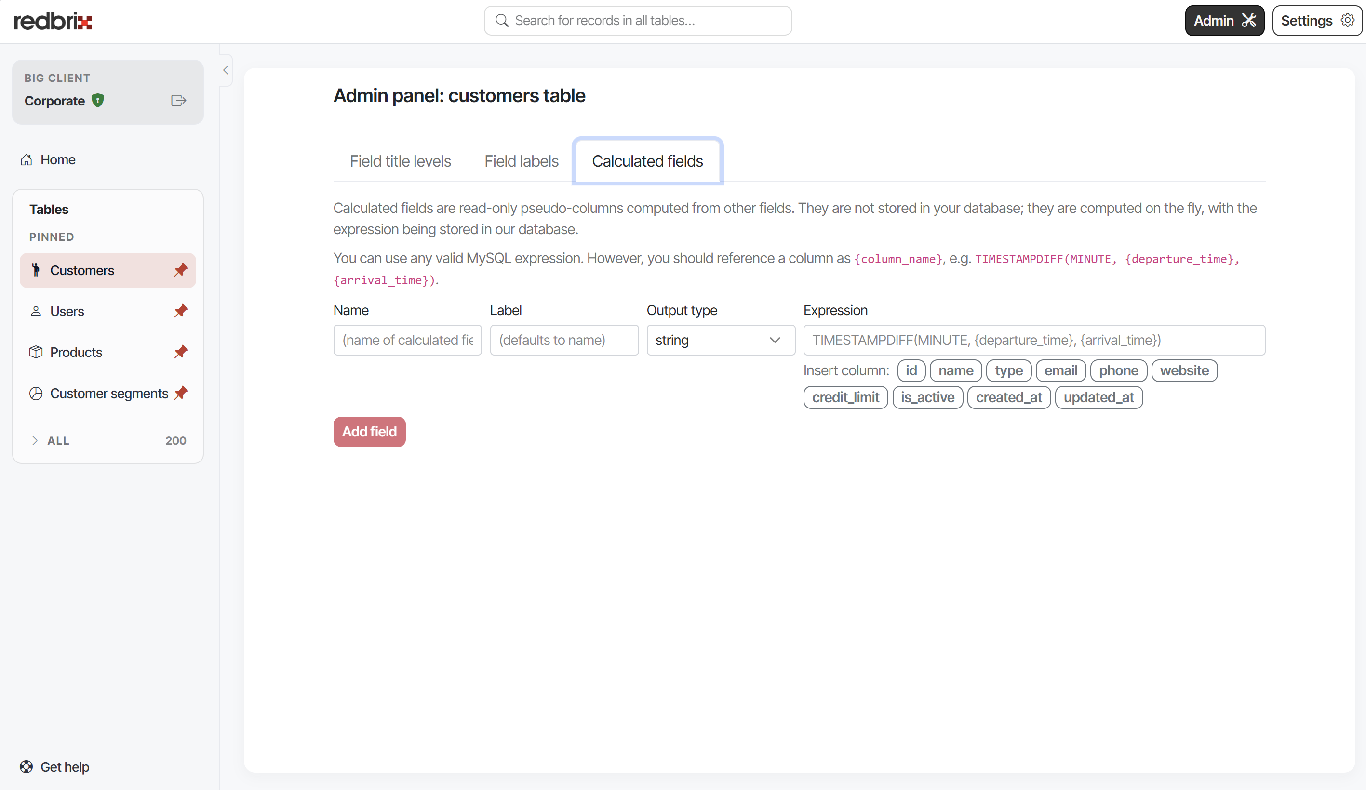Image resolution: width=1366 pixels, height=790 pixels.
Task: Insert the credit_limit column
Action: tap(845, 397)
